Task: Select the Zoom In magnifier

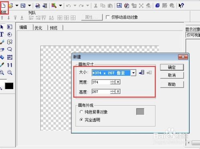Action: point(2,72)
